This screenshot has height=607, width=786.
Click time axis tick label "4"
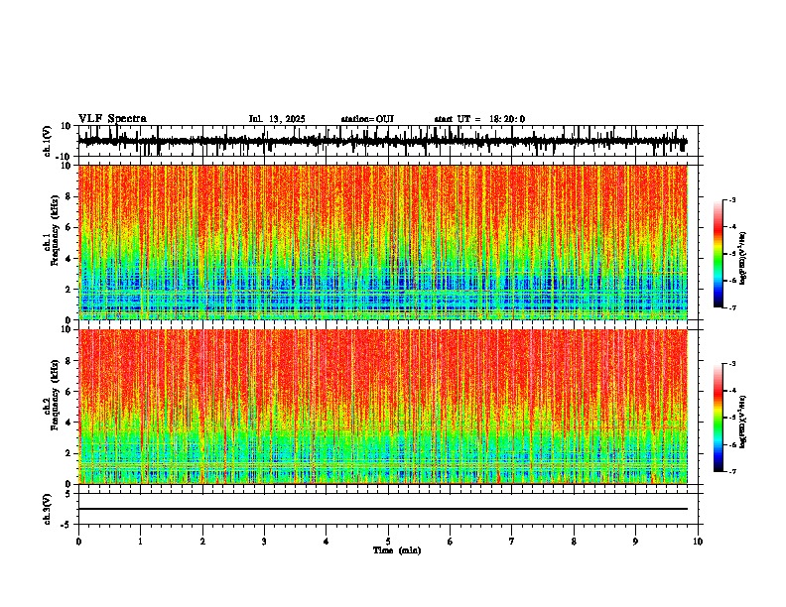click(x=327, y=542)
